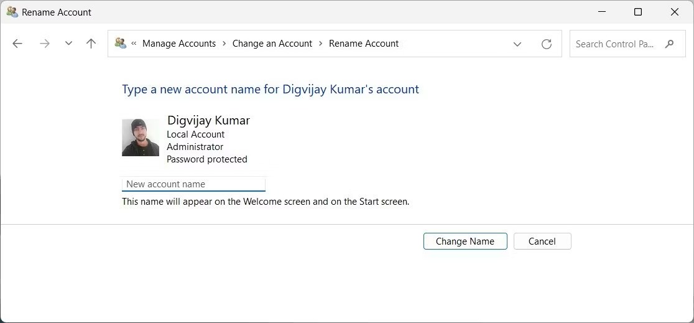Go back with the left arrow
The height and width of the screenshot is (323, 694).
(x=17, y=44)
